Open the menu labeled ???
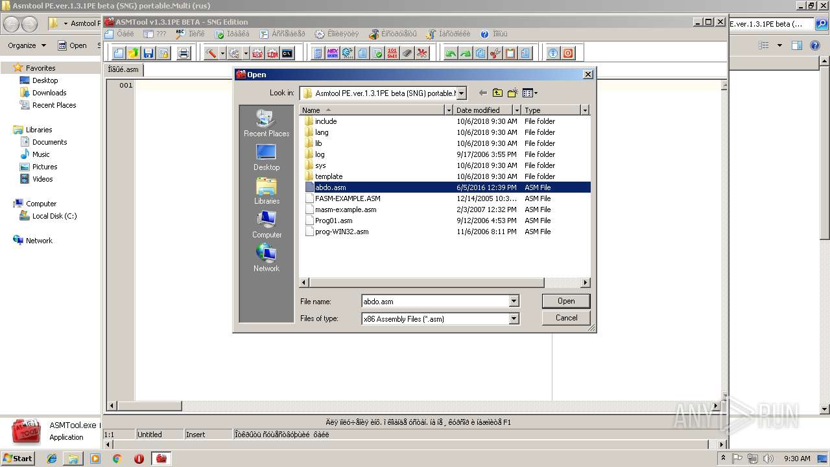The image size is (830, 467). coord(154,34)
